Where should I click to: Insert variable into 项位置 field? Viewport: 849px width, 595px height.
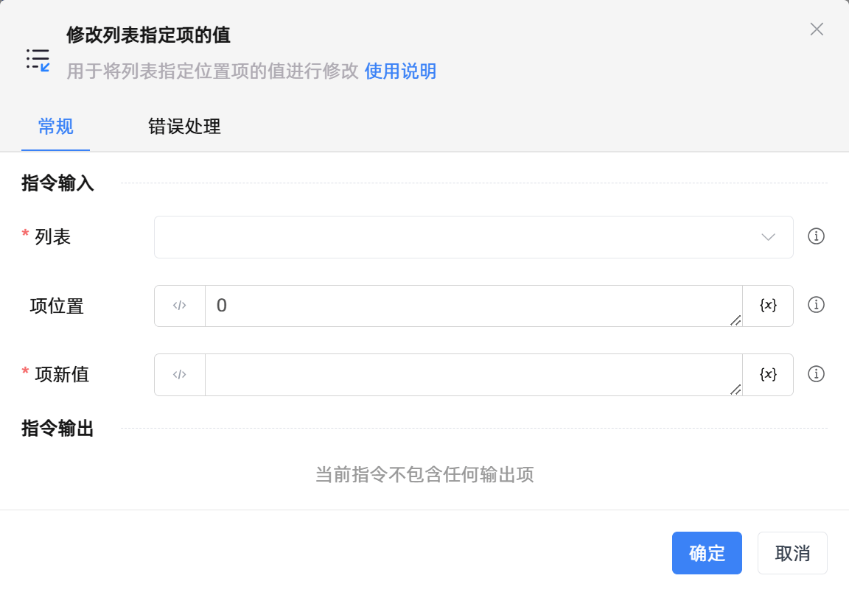[x=768, y=306]
